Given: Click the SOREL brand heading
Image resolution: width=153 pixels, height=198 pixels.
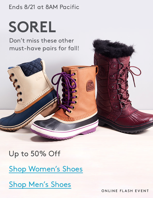Looking at the screenshot, I should pyautogui.click(x=32, y=27).
